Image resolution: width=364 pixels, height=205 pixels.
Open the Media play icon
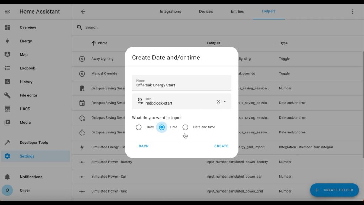pyautogui.click(x=7, y=122)
